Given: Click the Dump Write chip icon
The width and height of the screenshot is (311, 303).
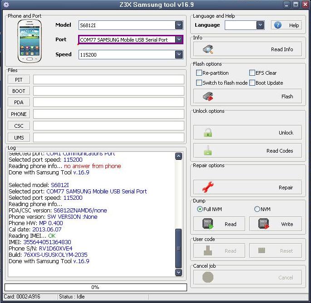Looking at the screenshot, I should click(264, 224).
